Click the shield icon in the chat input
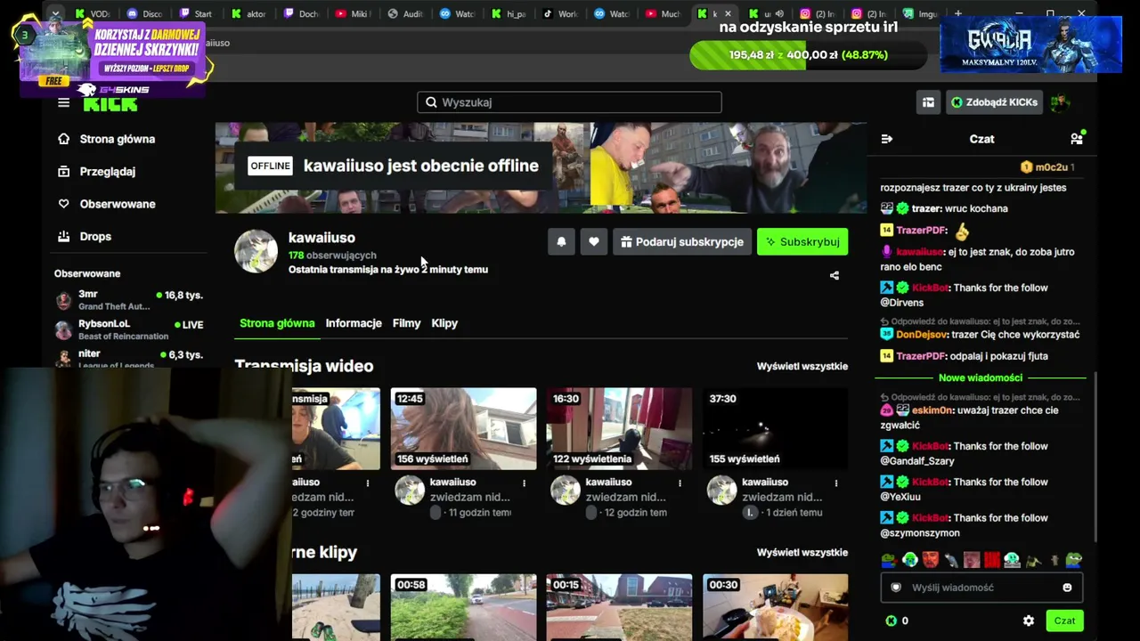Image resolution: width=1140 pixels, height=641 pixels. point(896,588)
